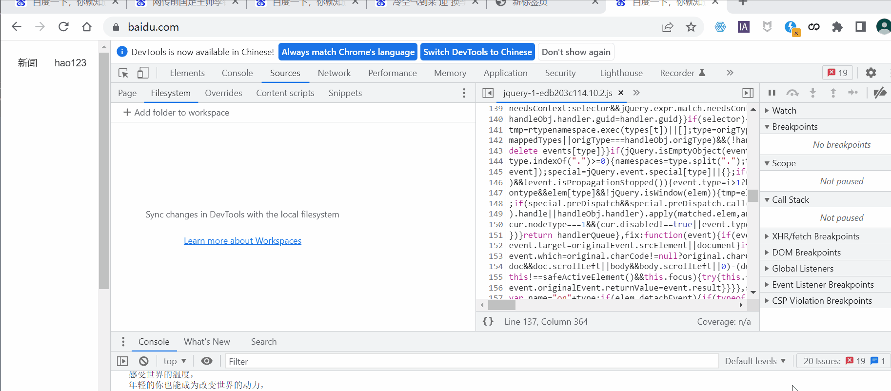Open DevTools settings gear
Image resolution: width=891 pixels, height=391 pixels.
pyautogui.click(x=871, y=73)
